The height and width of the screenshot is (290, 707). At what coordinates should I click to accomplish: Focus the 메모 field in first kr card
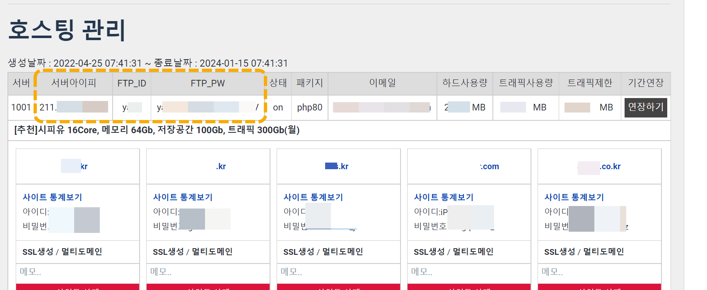coord(77,273)
